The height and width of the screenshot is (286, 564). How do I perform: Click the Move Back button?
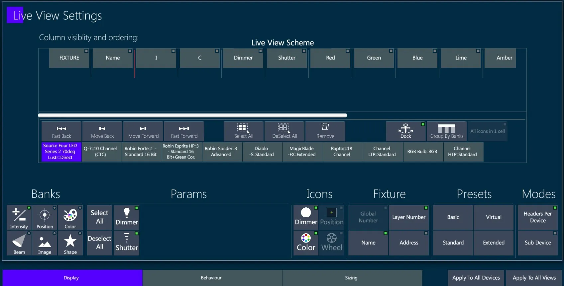coord(102,131)
